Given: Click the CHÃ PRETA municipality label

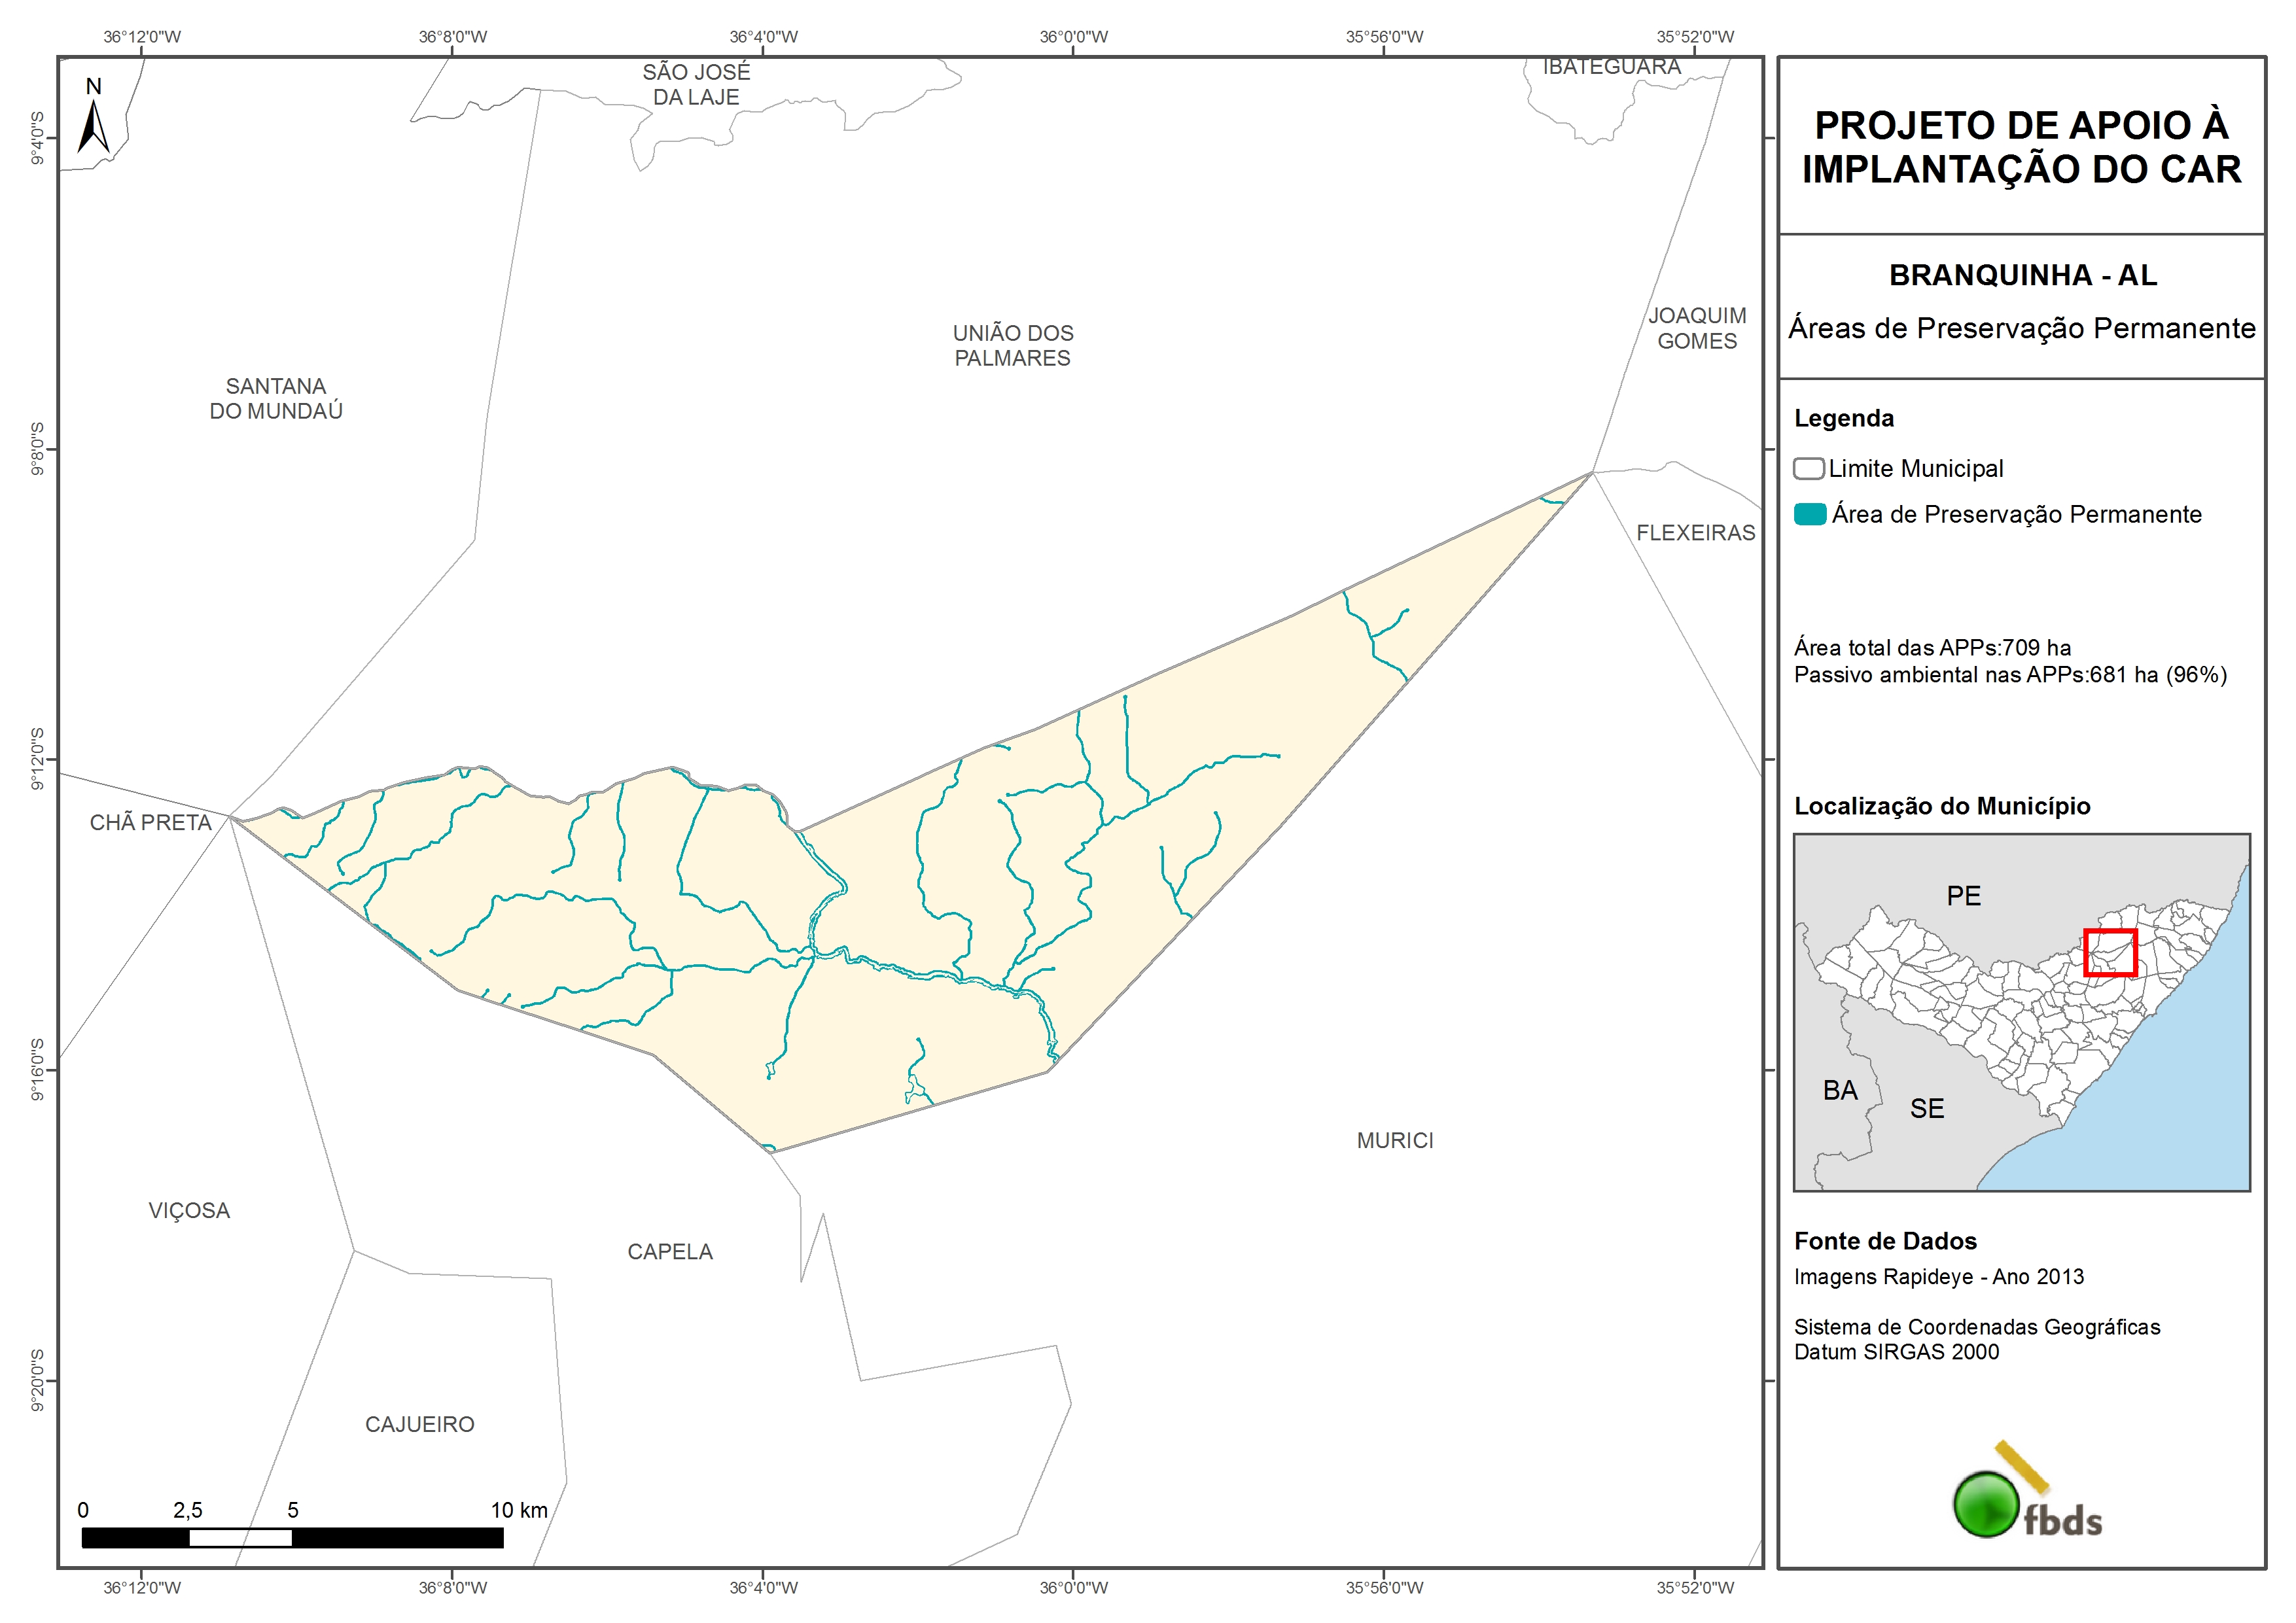Looking at the screenshot, I should 151,822.
